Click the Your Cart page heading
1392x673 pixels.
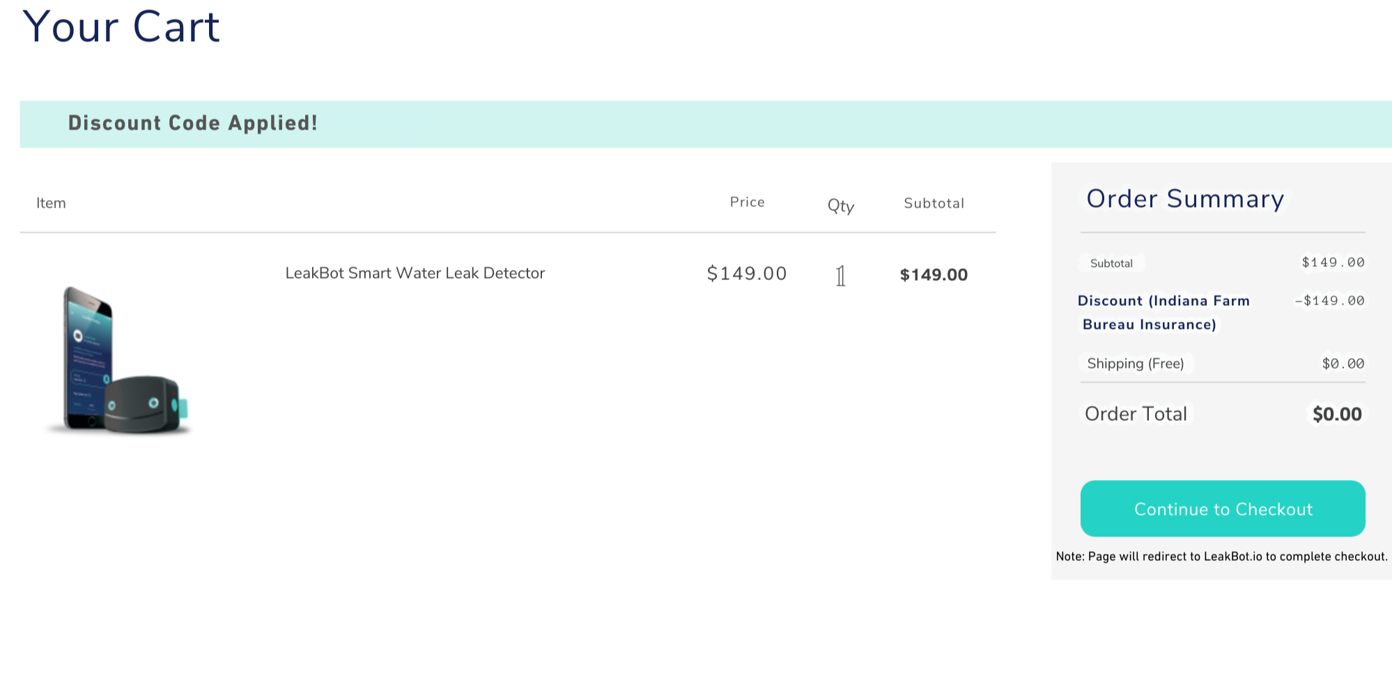pos(121,27)
